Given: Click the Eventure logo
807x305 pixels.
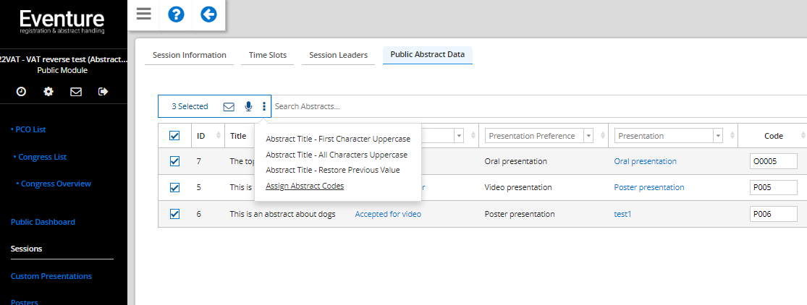Looking at the screenshot, I should click(x=62, y=22).
